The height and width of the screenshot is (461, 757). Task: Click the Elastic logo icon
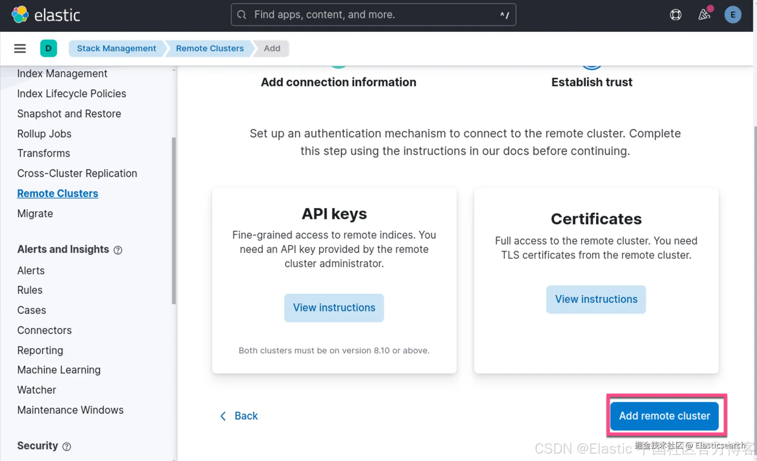(20, 15)
